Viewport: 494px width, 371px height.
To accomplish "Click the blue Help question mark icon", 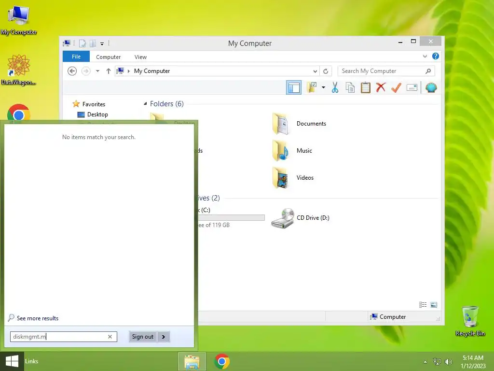I will pyautogui.click(x=436, y=56).
